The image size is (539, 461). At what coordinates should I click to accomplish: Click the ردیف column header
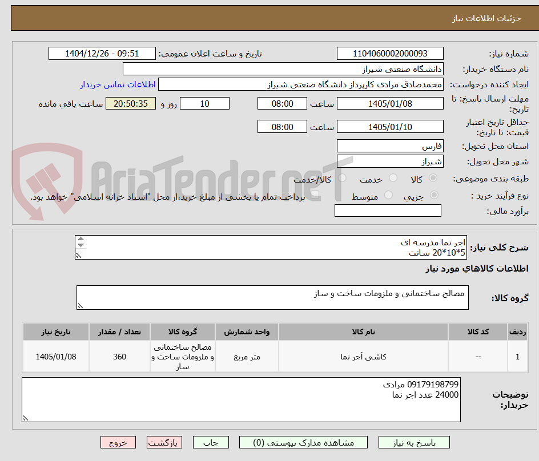click(517, 332)
